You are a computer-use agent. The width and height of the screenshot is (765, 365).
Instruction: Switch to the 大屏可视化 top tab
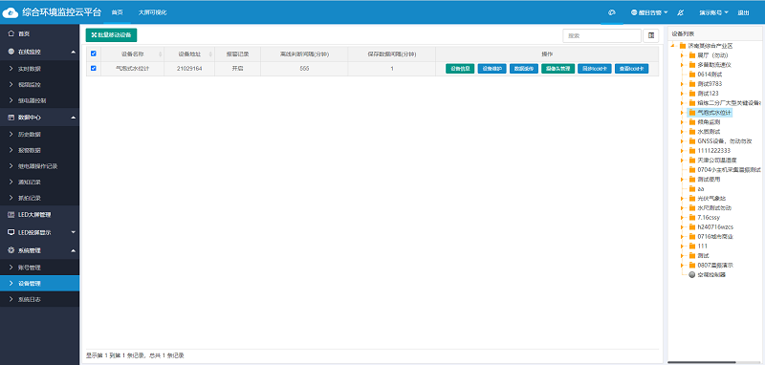152,12
